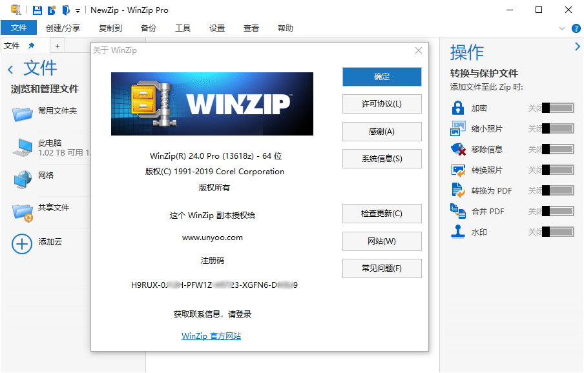Collapse the ribbon with the chevron
Viewport: 584px width, 373px height.
[x=562, y=28]
